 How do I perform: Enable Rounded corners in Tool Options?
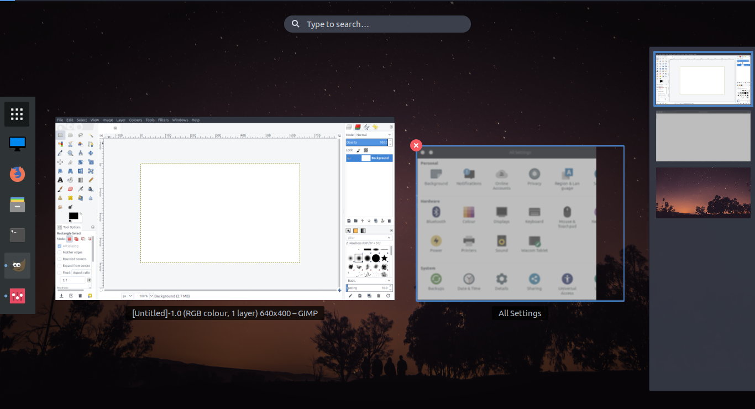point(60,258)
